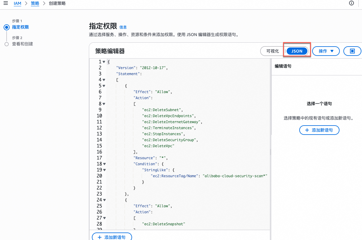Image resolution: width=362 pixels, height=240 pixels.
Task: Select step 2 查看和创建 radio indicator
Action: click(7, 44)
